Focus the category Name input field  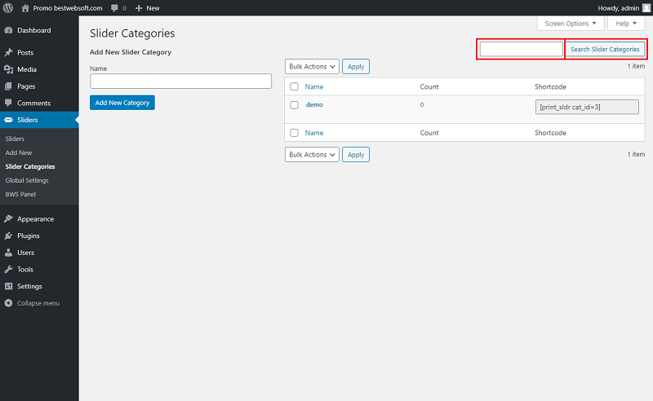pyautogui.click(x=180, y=82)
